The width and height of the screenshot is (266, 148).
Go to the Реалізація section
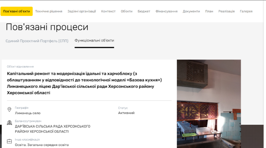(226, 11)
